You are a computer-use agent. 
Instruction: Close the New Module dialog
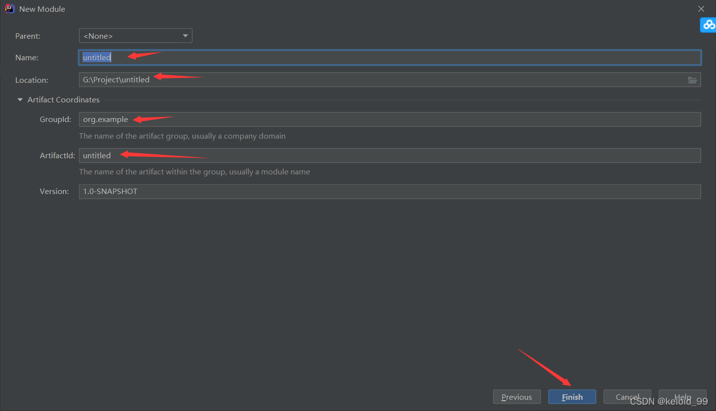(701, 9)
